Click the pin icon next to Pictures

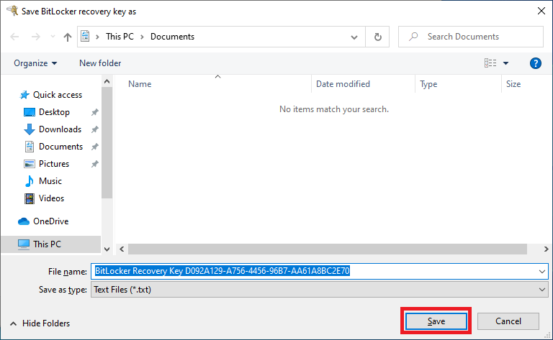(x=94, y=164)
